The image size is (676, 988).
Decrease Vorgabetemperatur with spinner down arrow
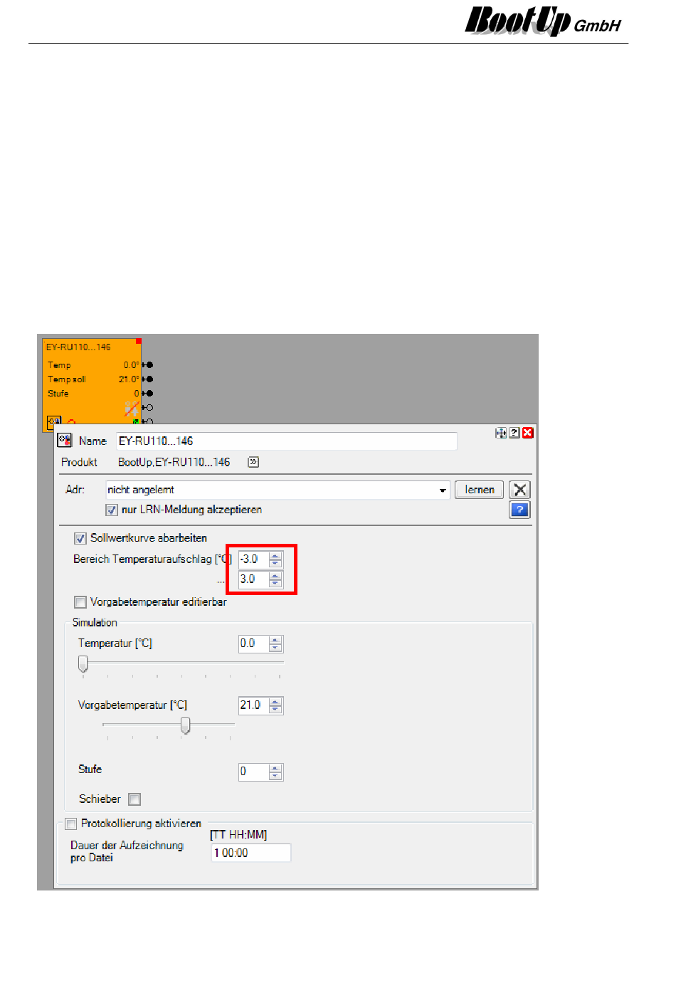click(275, 710)
